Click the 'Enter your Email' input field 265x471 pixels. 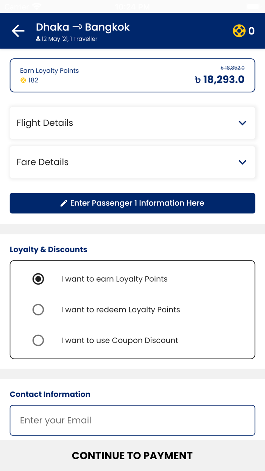[x=132, y=420]
